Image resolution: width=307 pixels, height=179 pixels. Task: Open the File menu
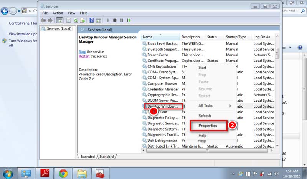[45, 13]
